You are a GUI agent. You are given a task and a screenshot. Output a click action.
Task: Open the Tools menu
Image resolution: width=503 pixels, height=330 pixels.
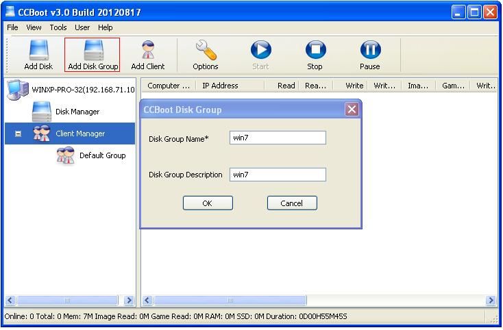[x=58, y=27]
